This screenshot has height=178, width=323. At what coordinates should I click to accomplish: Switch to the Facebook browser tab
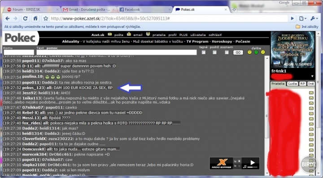pos(144,9)
